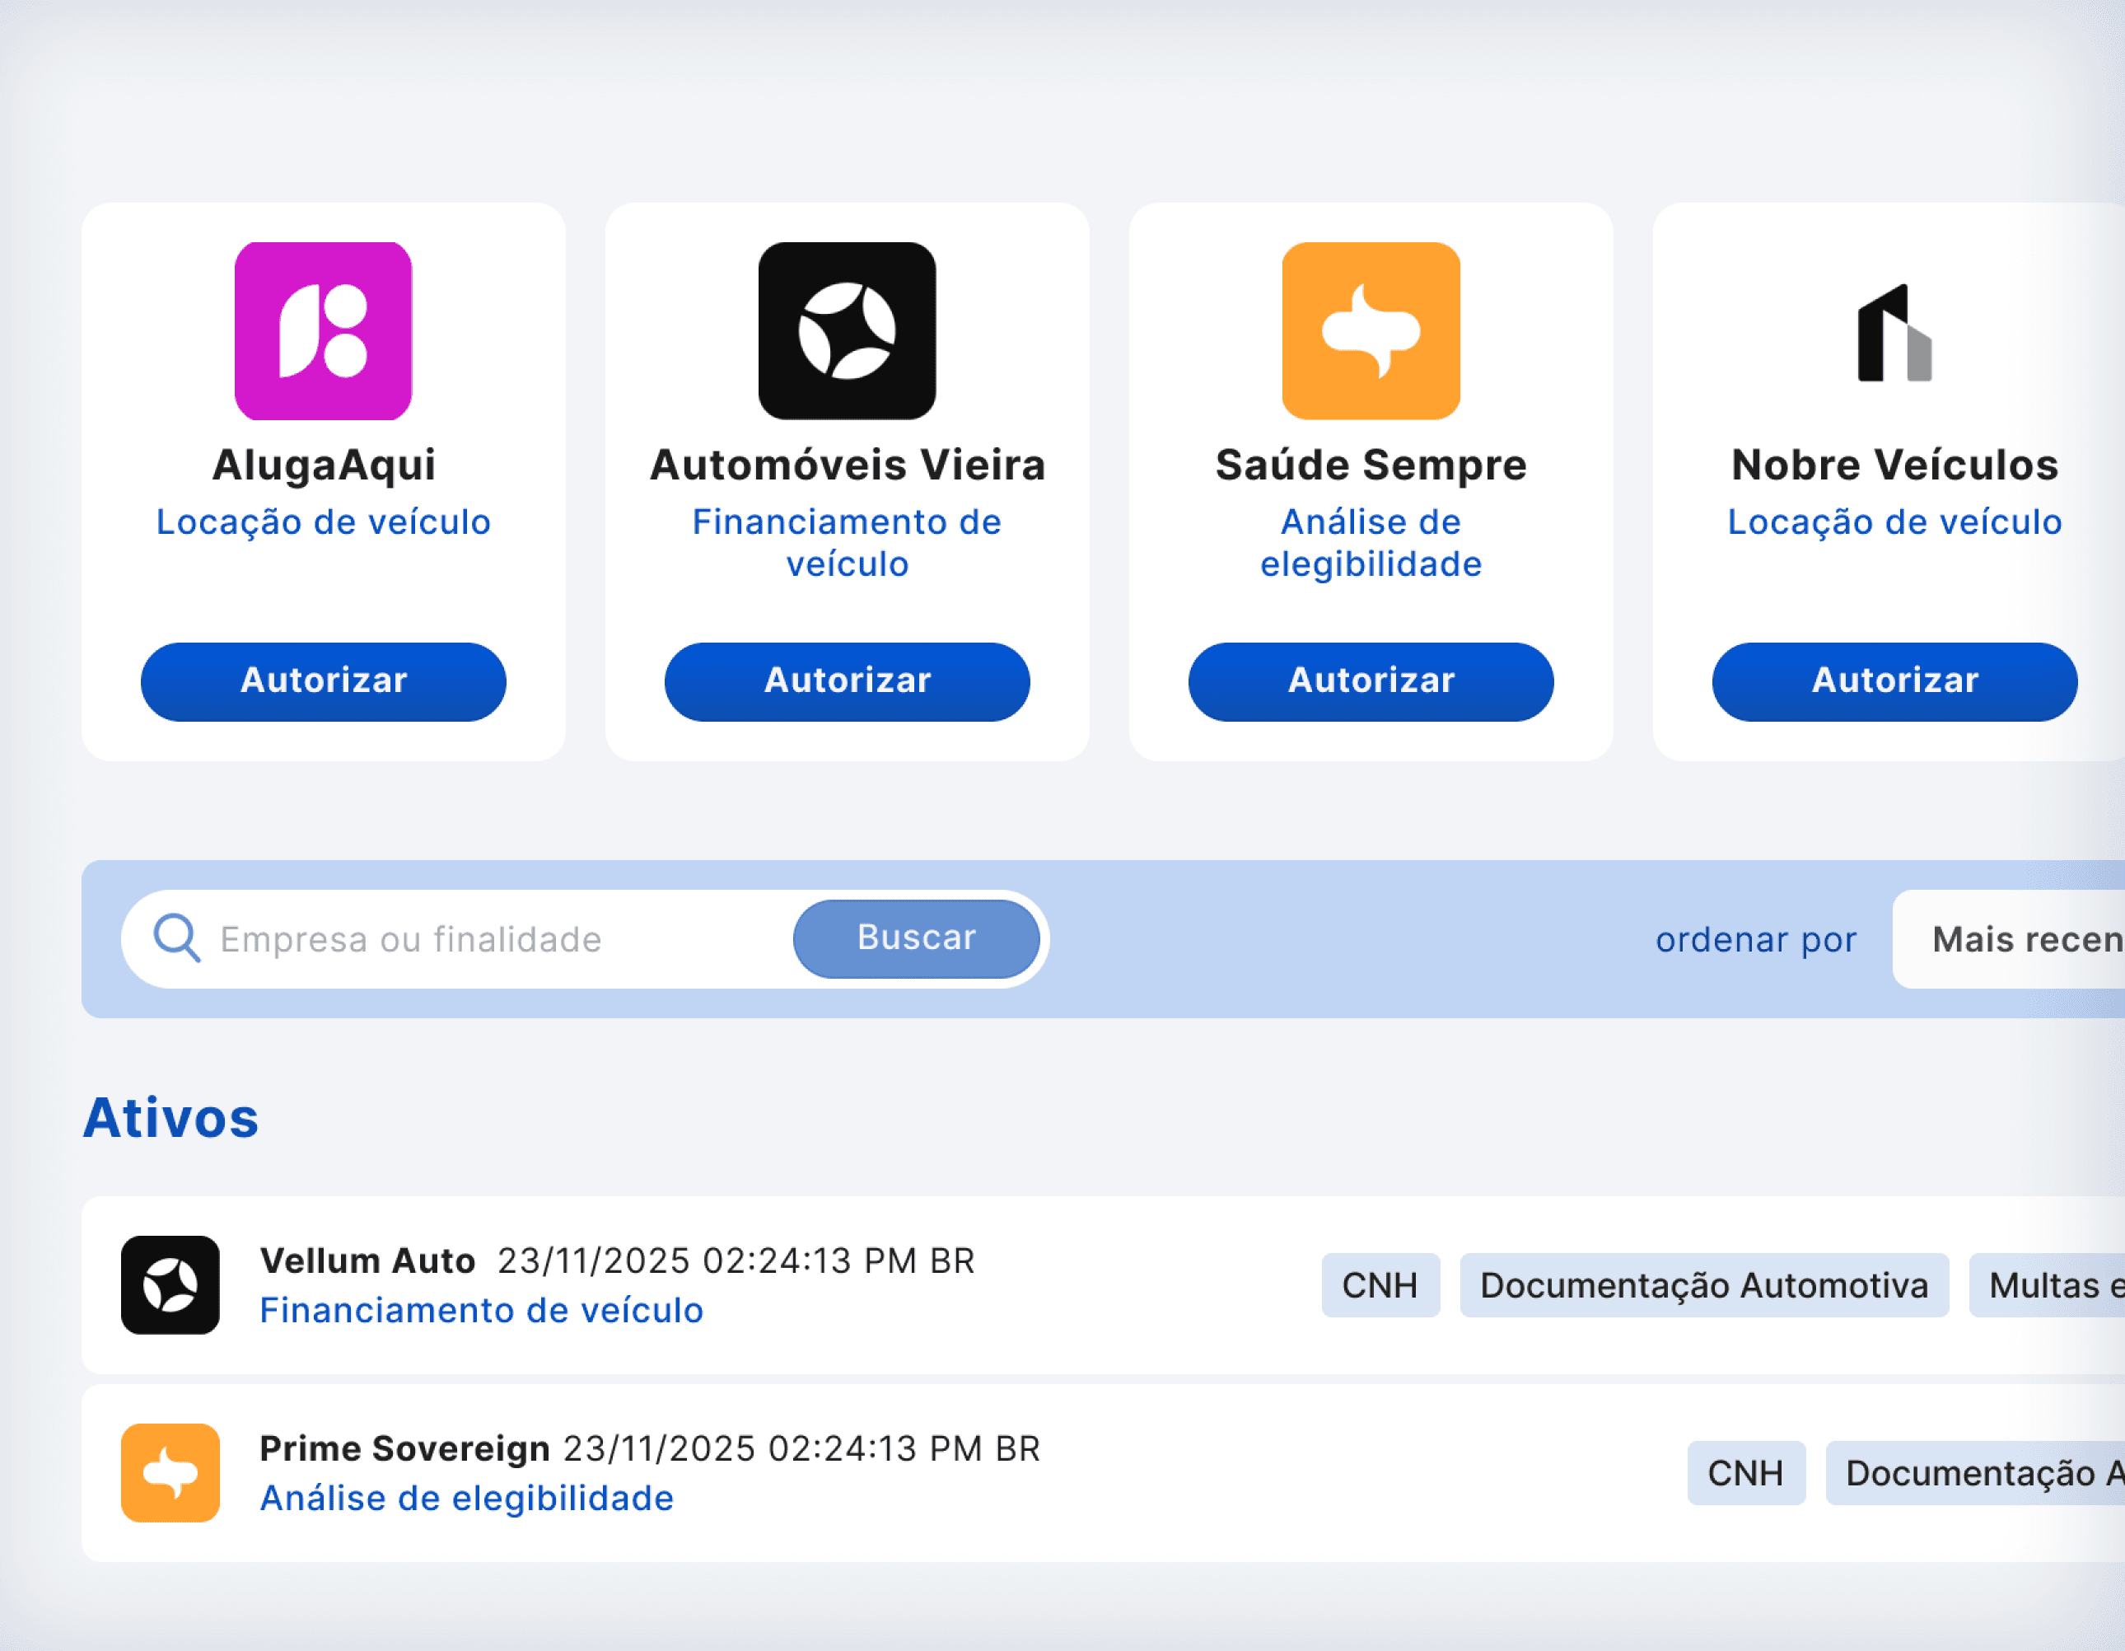The image size is (2125, 1651).
Task: Authorize Nobre Veículos via Autorizar
Action: (1894, 681)
